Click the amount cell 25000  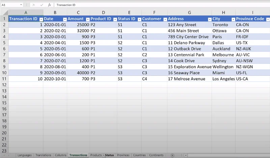click(x=78, y=25)
